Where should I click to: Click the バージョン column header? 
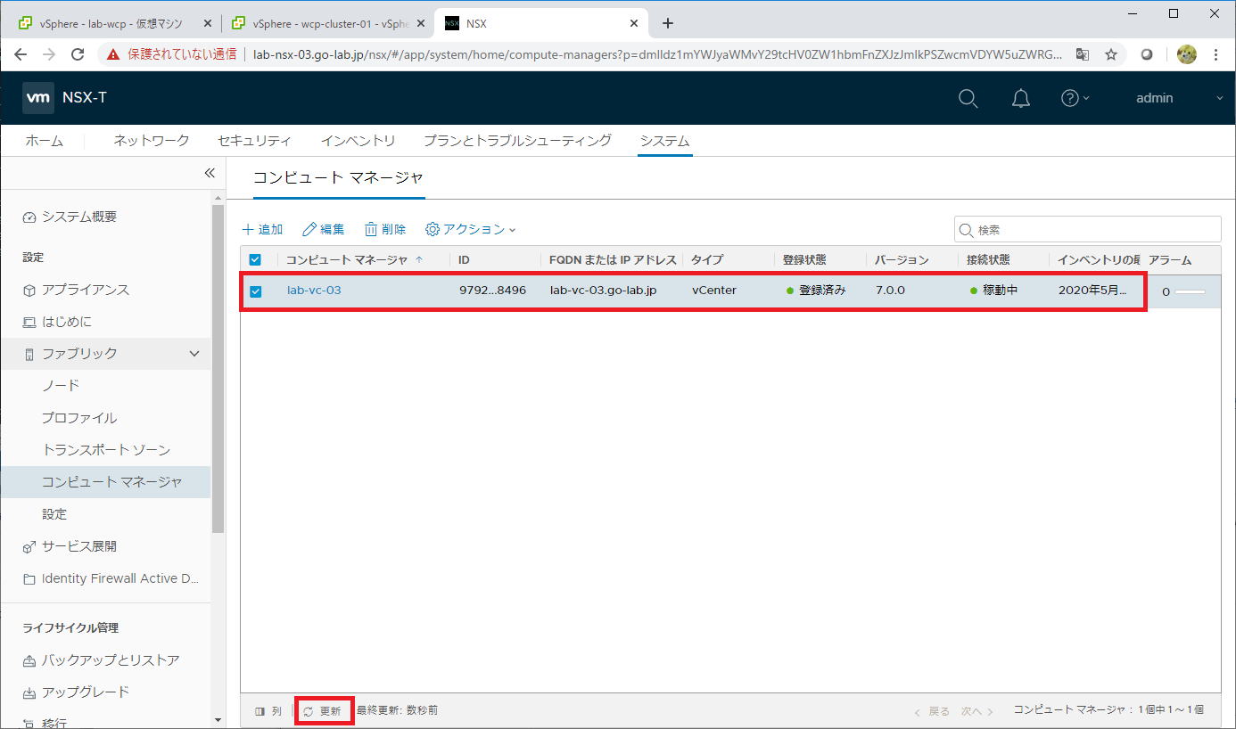coord(902,260)
